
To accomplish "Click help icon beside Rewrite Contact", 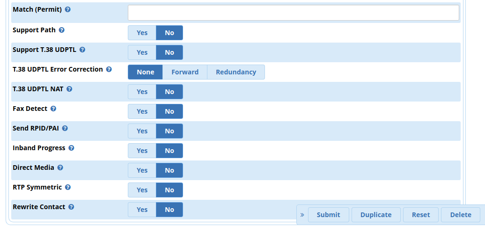I will pos(72,207).
